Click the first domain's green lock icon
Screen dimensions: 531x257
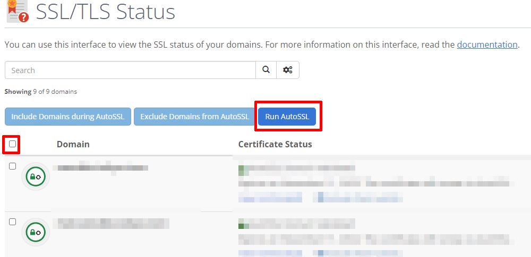point(36,176)
